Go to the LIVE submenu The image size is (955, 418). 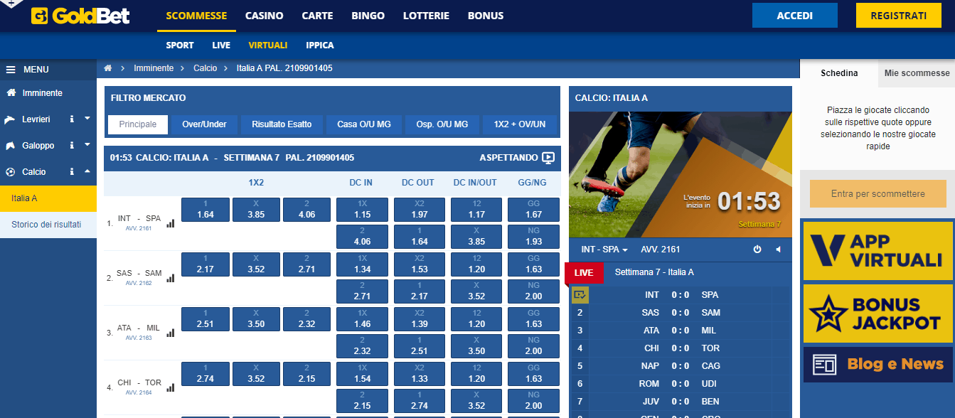tap(221, 45)
